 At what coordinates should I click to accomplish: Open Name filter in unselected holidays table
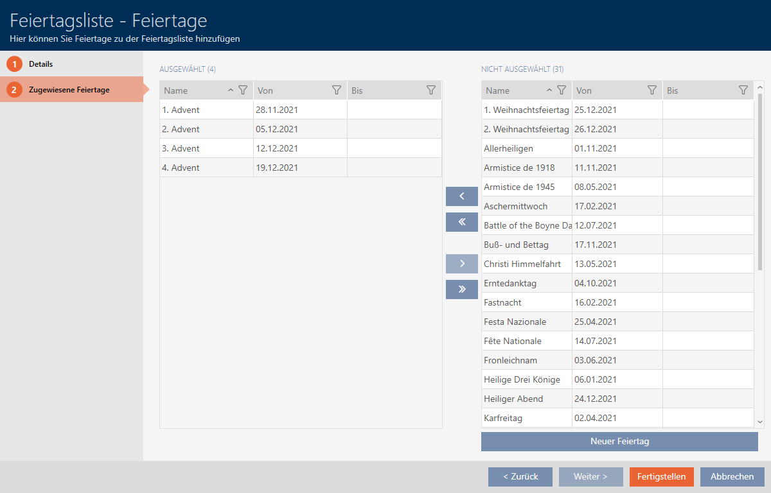coord(561,91)
